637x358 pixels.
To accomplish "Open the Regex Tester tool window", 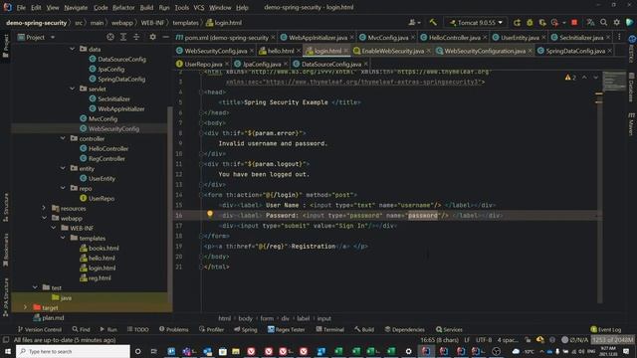I will coord(286,329).
